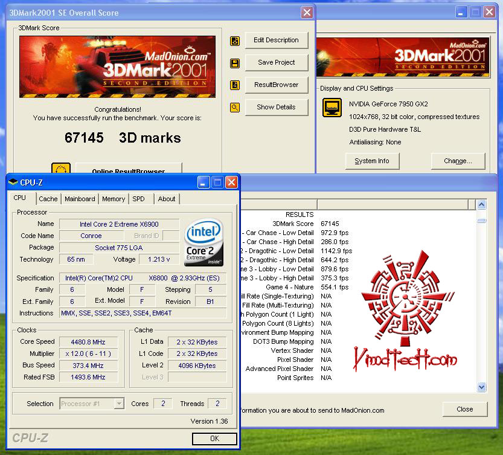Click Show Details button
503x455 pixels.
point(276,107)
